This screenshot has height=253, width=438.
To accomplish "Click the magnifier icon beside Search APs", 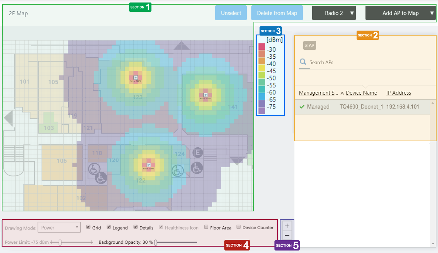I will (303, 62).
